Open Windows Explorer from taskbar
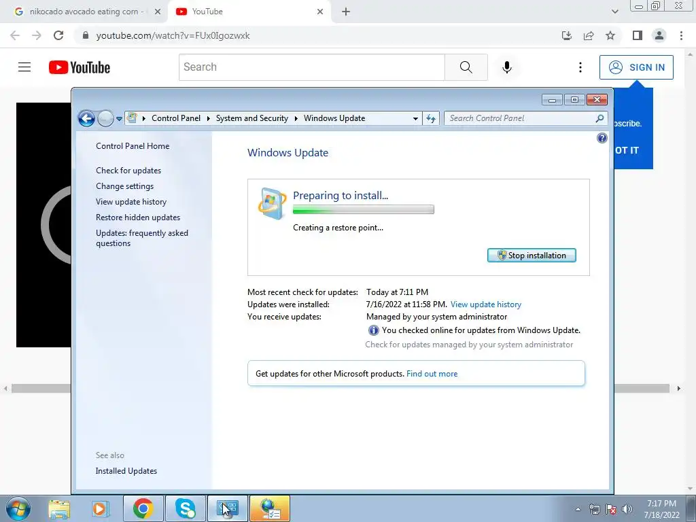This screenshot has width=696, height=522. [59, 509]
